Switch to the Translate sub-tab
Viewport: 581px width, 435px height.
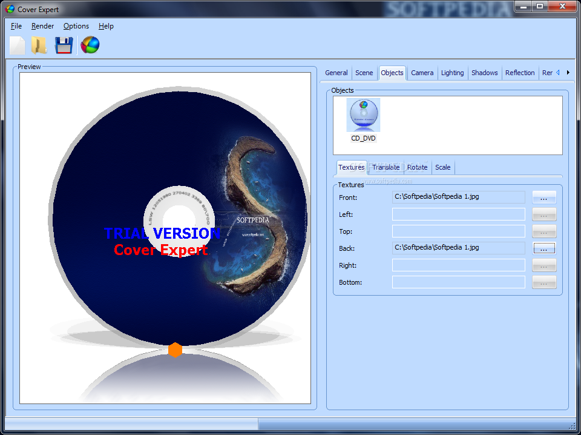[x=386, y=167]
